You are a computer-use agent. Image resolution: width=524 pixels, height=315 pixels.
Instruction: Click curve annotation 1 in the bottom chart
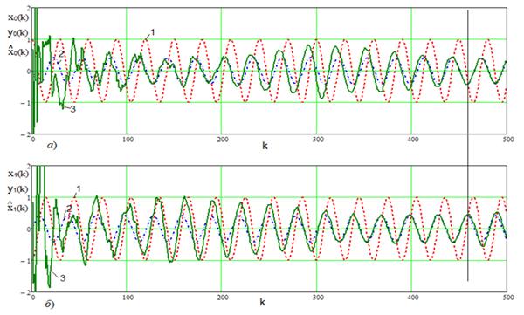(79, 189)
